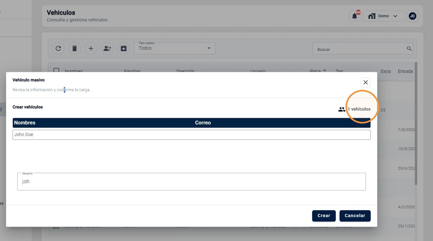
Task: Click the archive box toolbar icon
Action: (124, 48)
